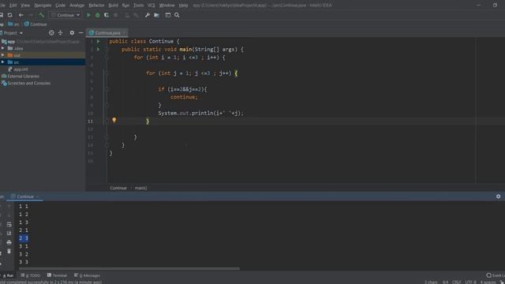This screenshot has width=505, height=284.
Task: Expand the .idea folder in project tree
Action: click(x=3, y=48)
